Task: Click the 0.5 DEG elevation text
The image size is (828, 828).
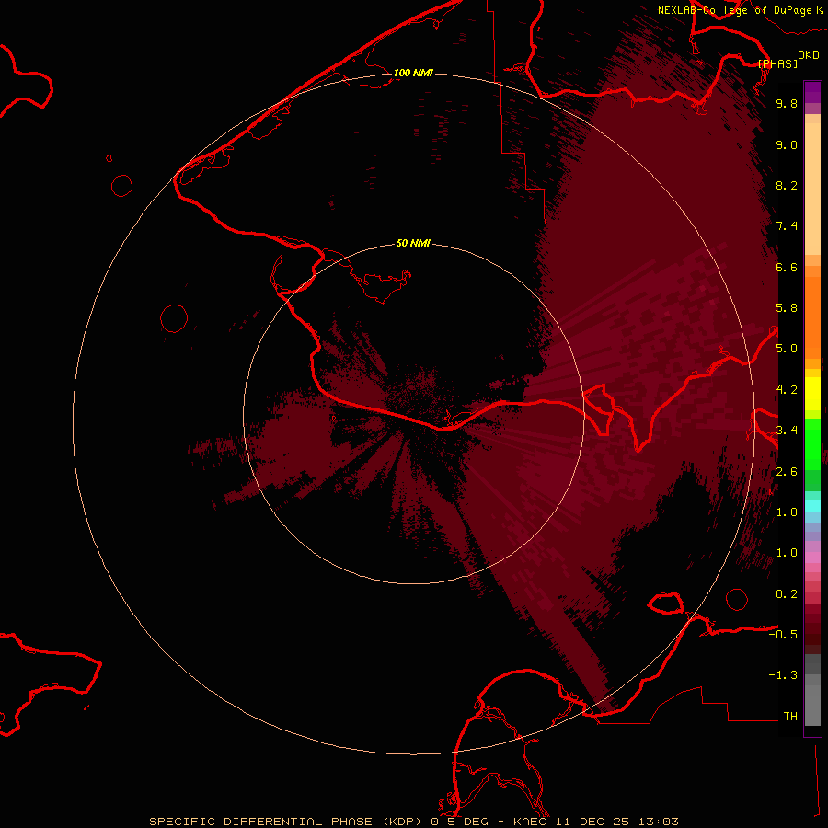Action: coord(458,822)
